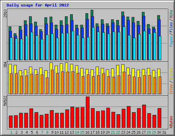The height and width of the screenshot is (136, 175).
Task: Click the red KBytes bar for day 27
Action: click(x=144, y=116)
